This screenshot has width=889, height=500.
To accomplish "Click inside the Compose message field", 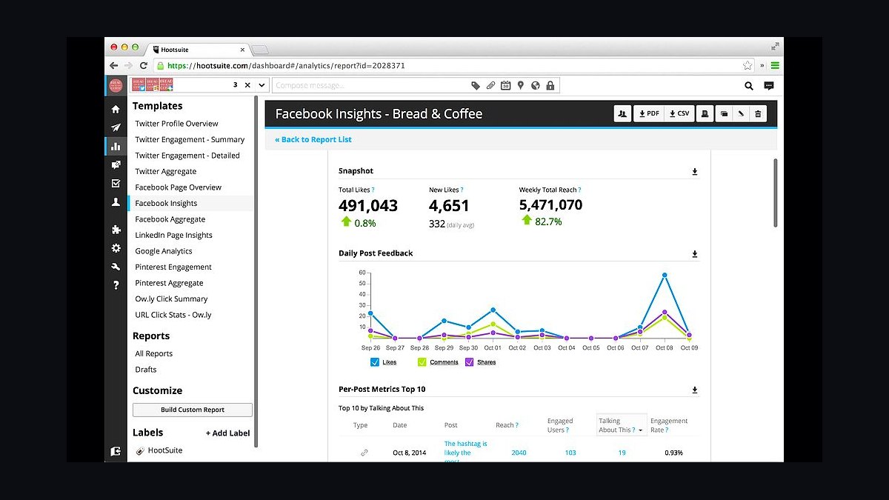I will tap(370, 86).
